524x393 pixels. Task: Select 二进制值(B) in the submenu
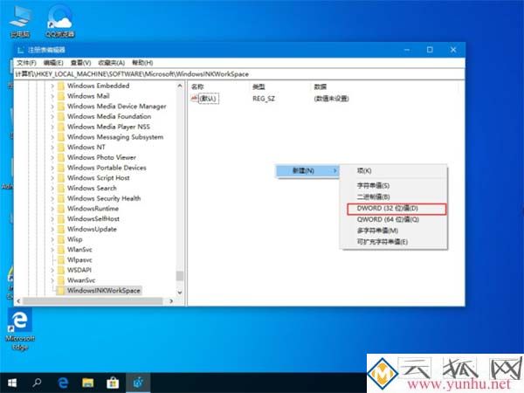(373, 196)
